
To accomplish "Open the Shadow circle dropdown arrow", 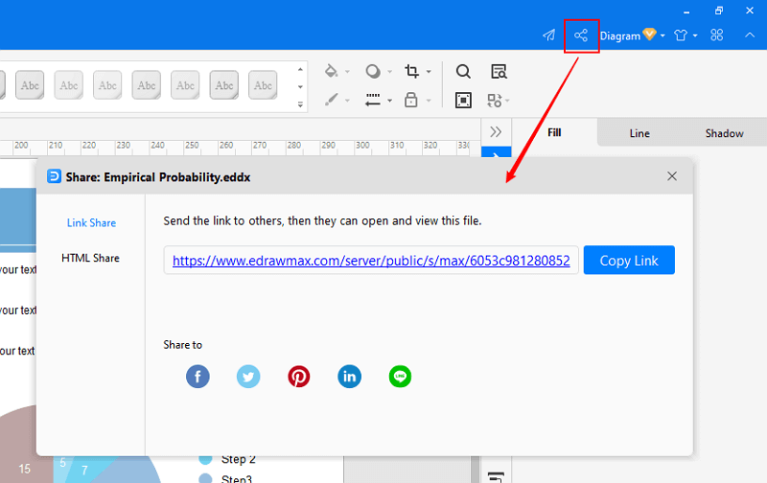I will tap(389, 72).
